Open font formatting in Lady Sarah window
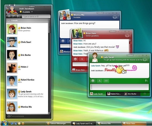The width and height of the screenshot is (152, 126). pos(99,81)
